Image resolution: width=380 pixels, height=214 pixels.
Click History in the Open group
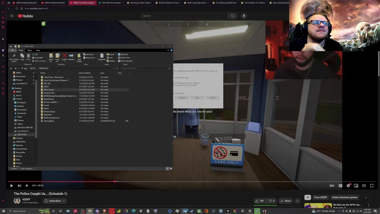tap(111, 61)
